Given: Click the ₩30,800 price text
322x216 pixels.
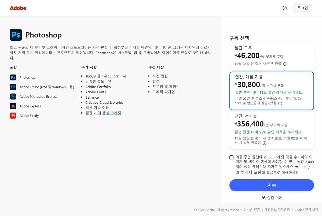Looking at the screenshot, I should tap(247, 85).
